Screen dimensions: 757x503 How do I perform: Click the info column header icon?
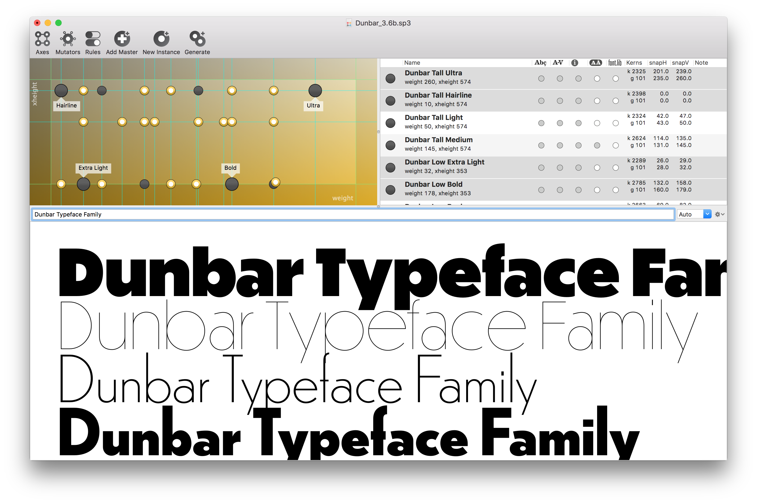coord(575,63)
